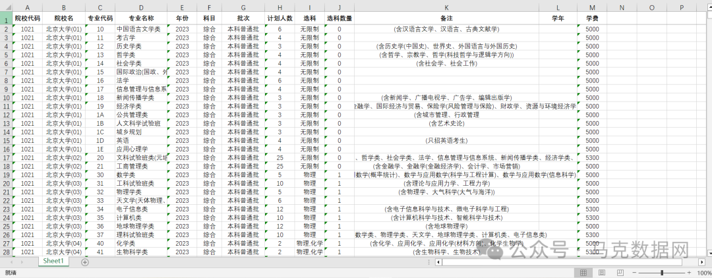Viewport: 712px width, 278px height.
Task: Click the Select All corner triangle
Action: [x=7, y=7]
